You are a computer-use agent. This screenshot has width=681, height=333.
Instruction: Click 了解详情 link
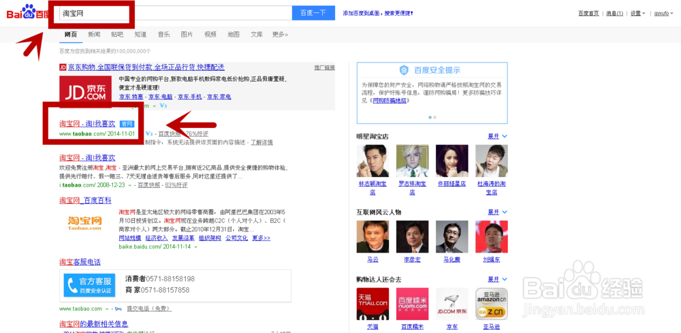(x=262, y=142)
